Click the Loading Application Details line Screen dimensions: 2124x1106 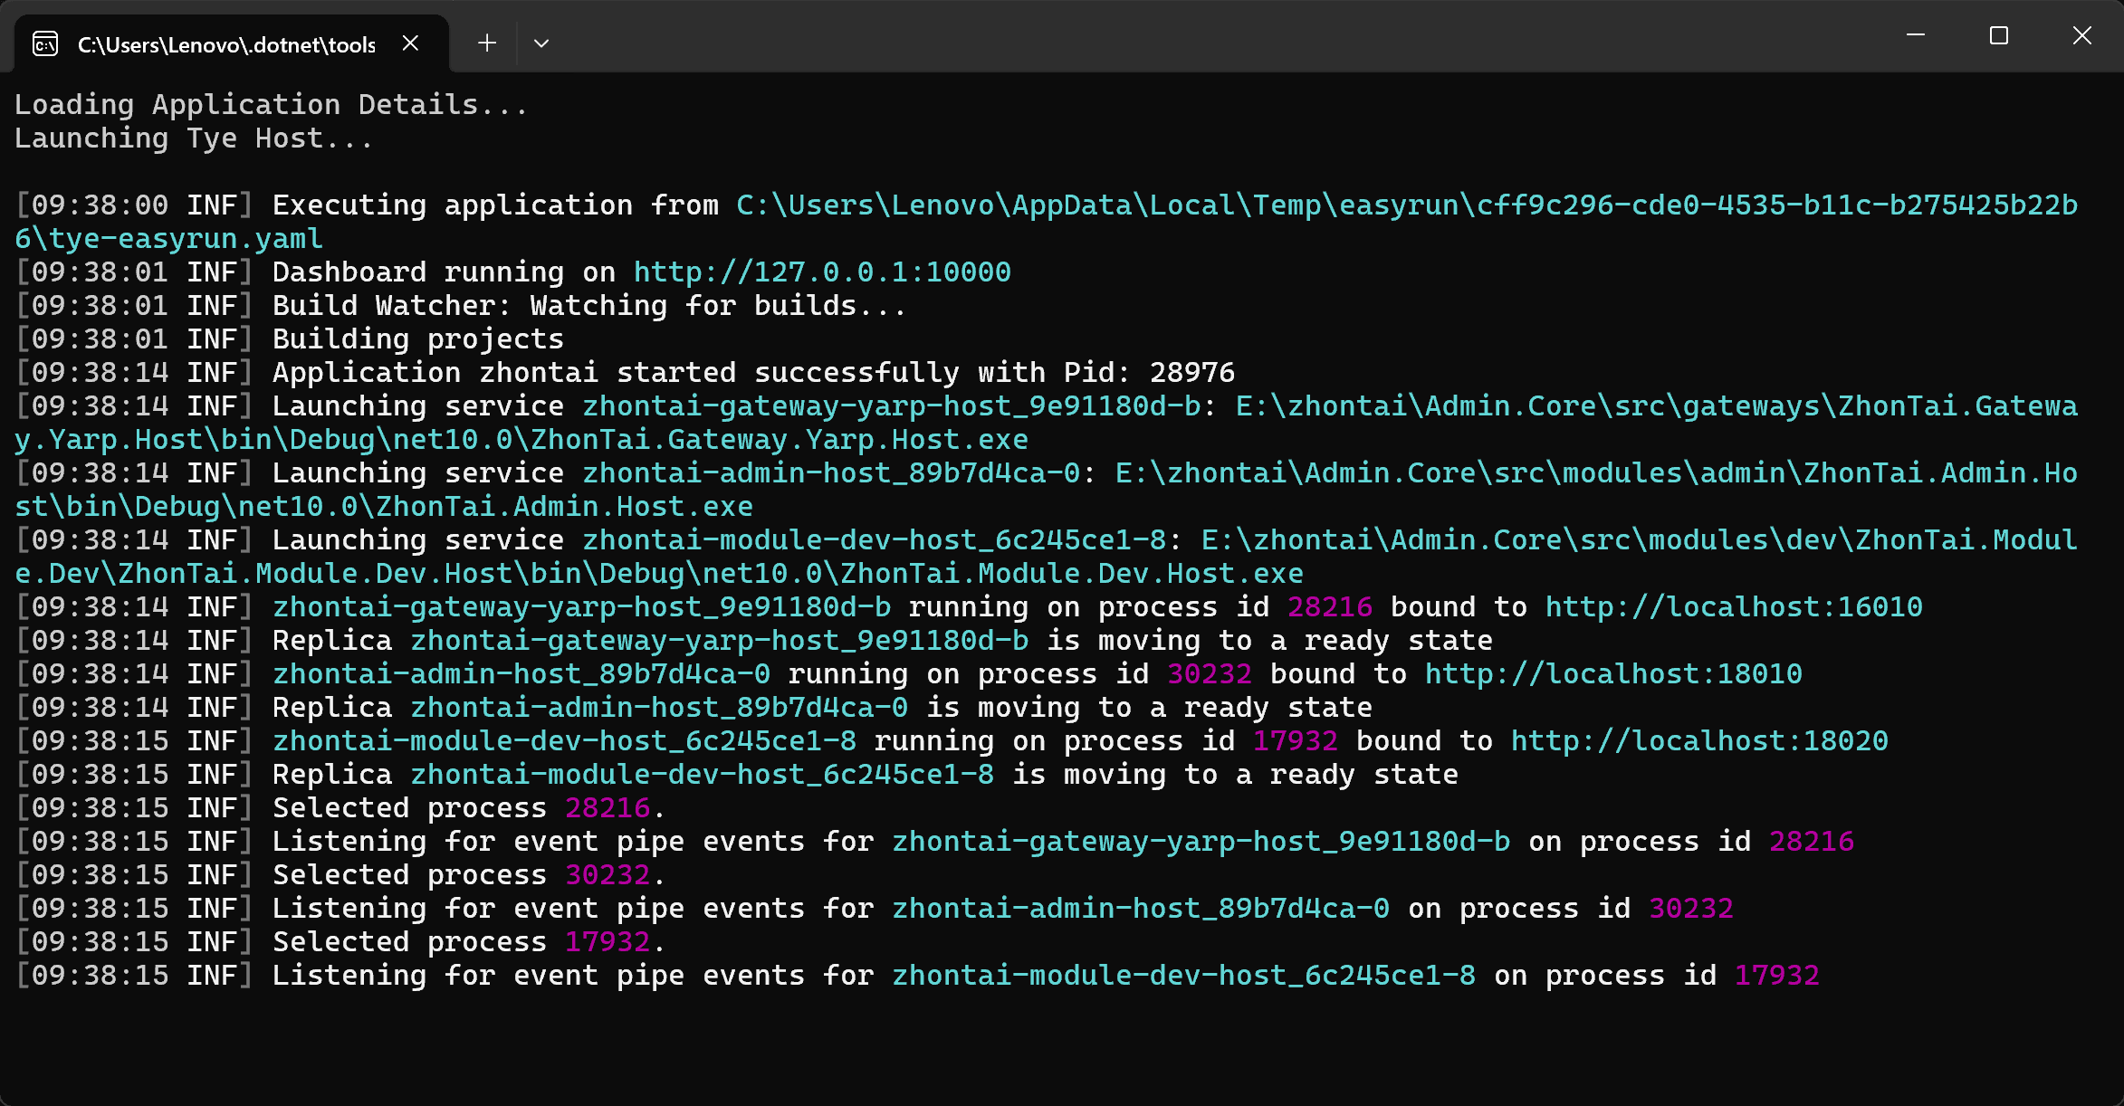tap(271, 105)
